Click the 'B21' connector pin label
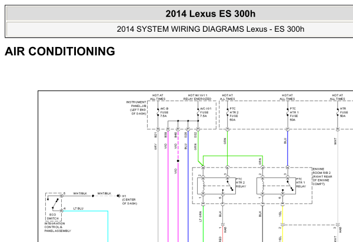The height and width of the screenshot is (242, 353). click(x=155, y=135)
